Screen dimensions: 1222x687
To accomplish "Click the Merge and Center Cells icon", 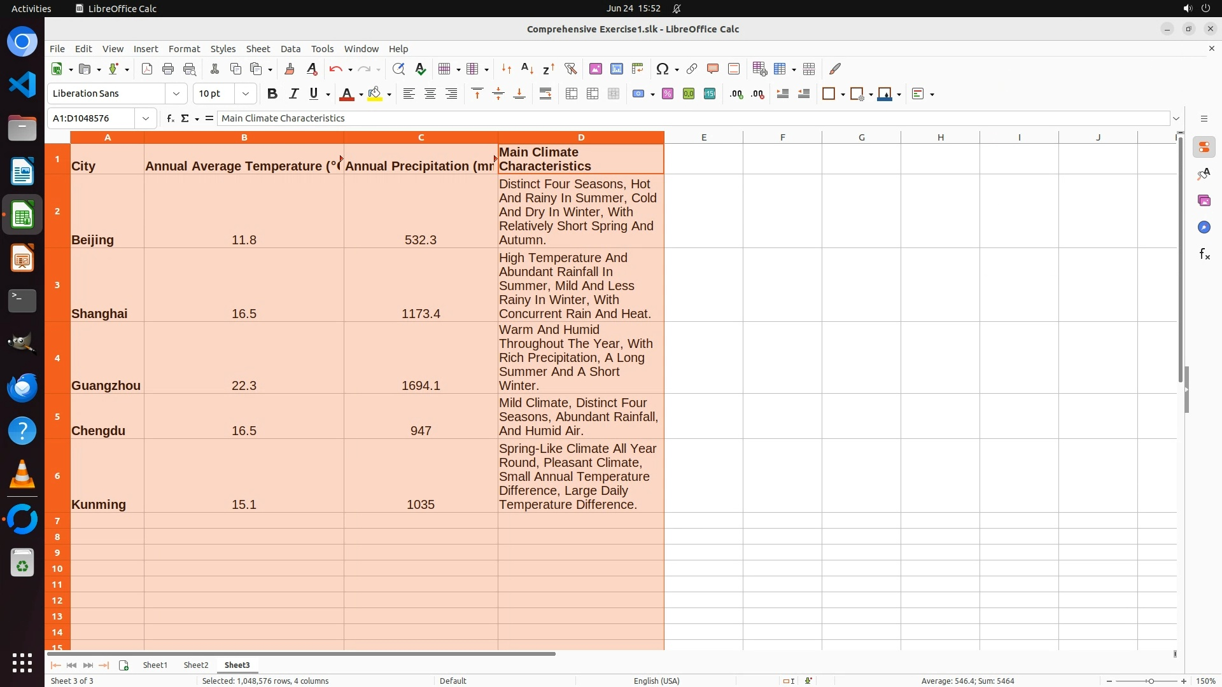I will click(571, 94).
